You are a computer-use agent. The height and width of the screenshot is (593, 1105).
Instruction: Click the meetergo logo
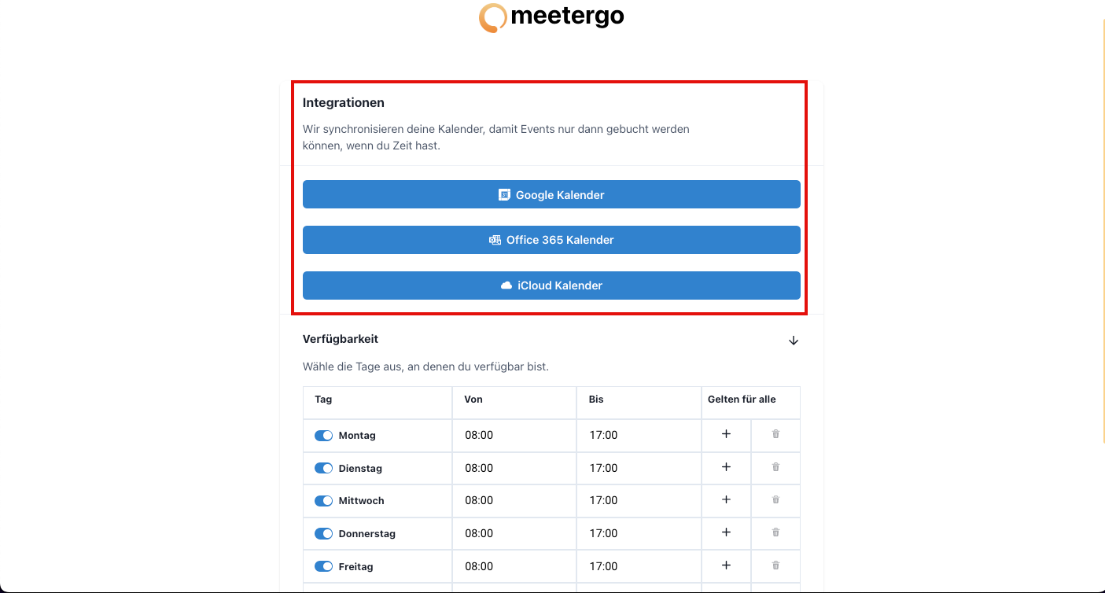[x=551, y=17]
